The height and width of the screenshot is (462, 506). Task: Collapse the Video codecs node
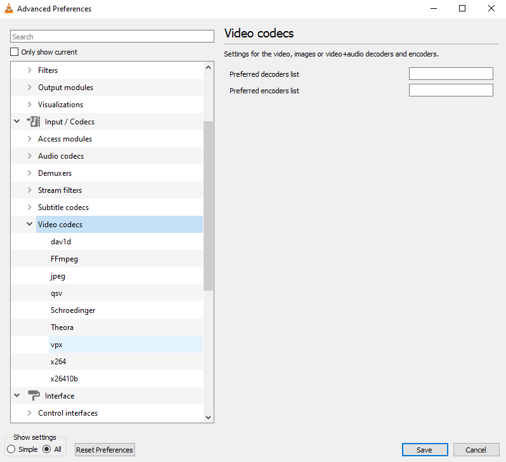click(x=30, y=224)
